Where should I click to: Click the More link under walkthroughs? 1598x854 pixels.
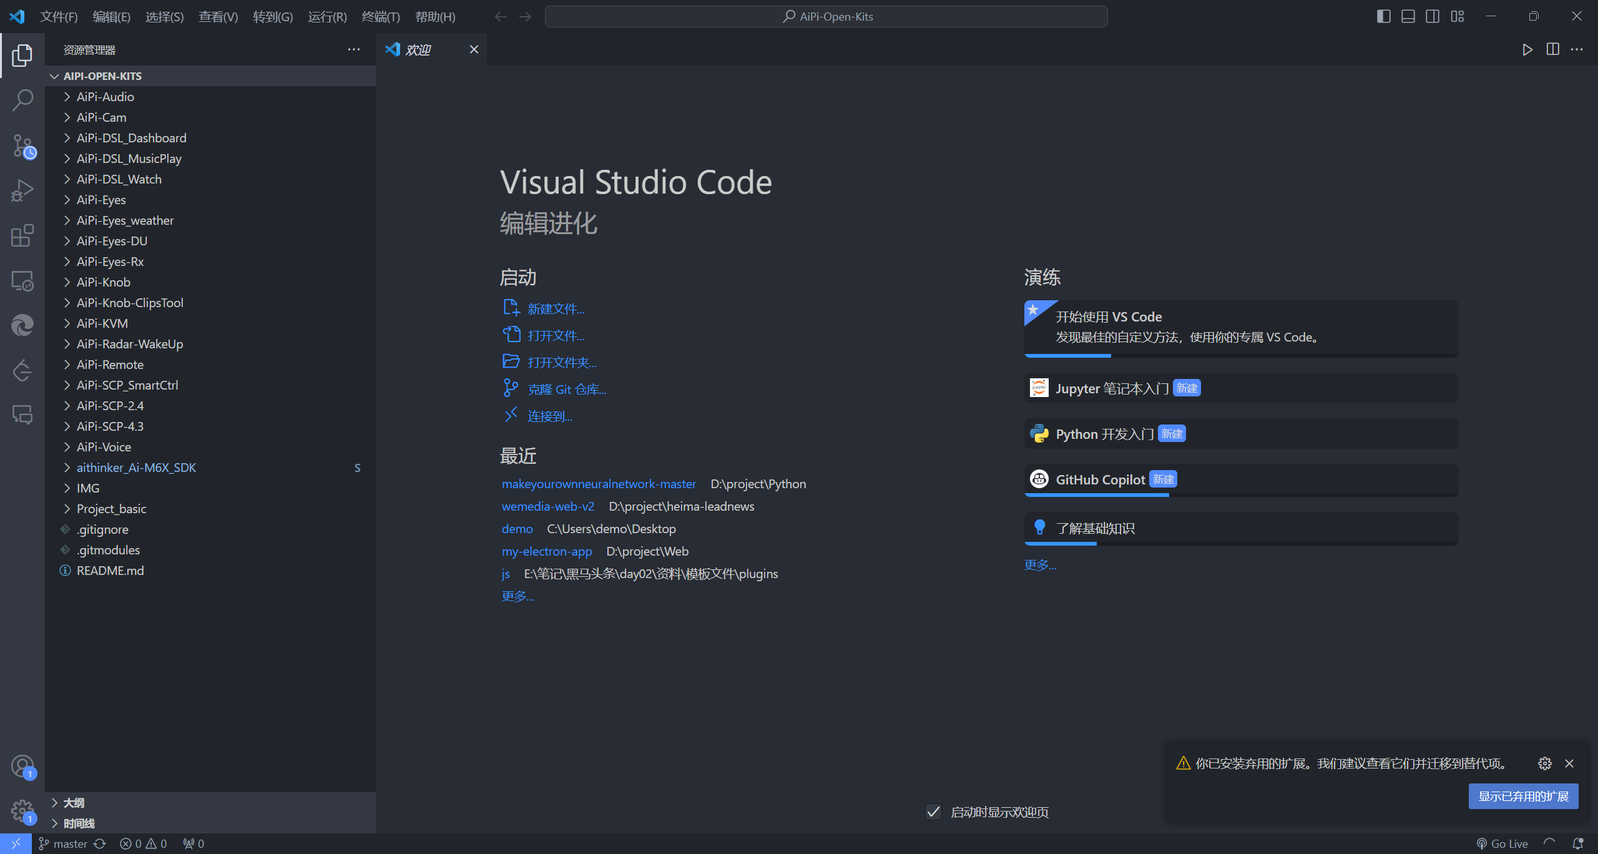click(1040, 565)
